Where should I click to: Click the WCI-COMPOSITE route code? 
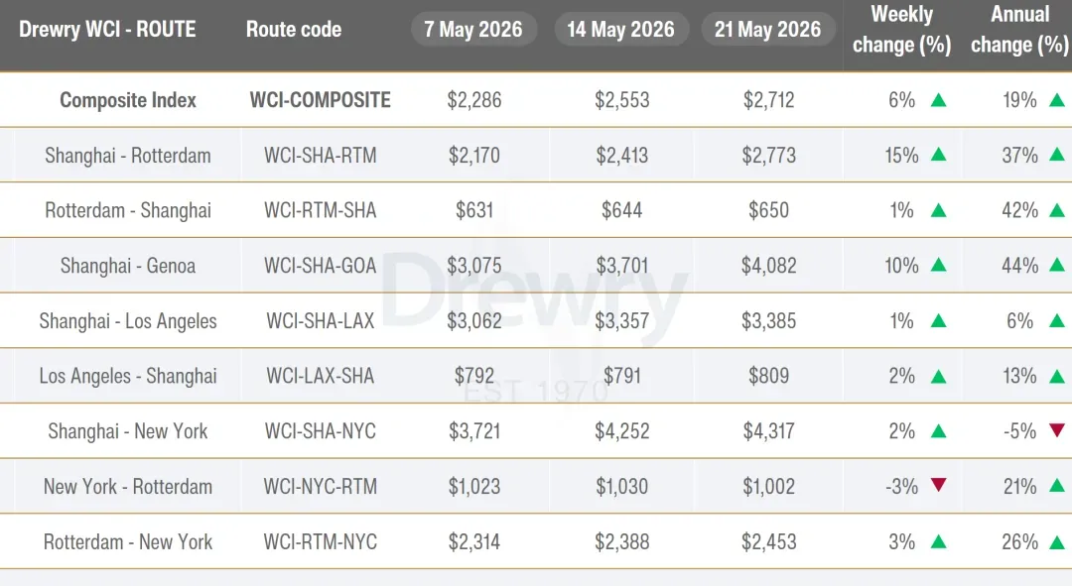tap(320, 100)
